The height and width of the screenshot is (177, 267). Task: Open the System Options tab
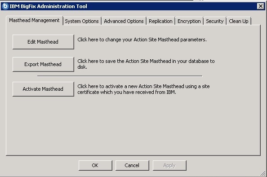(82, 21)
